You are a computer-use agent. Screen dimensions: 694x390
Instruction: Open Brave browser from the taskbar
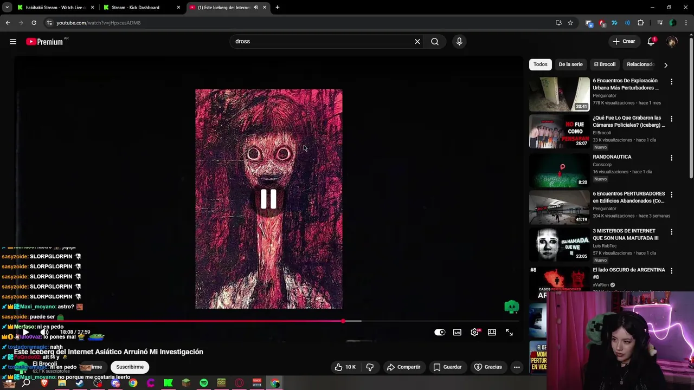pos(44,383)
